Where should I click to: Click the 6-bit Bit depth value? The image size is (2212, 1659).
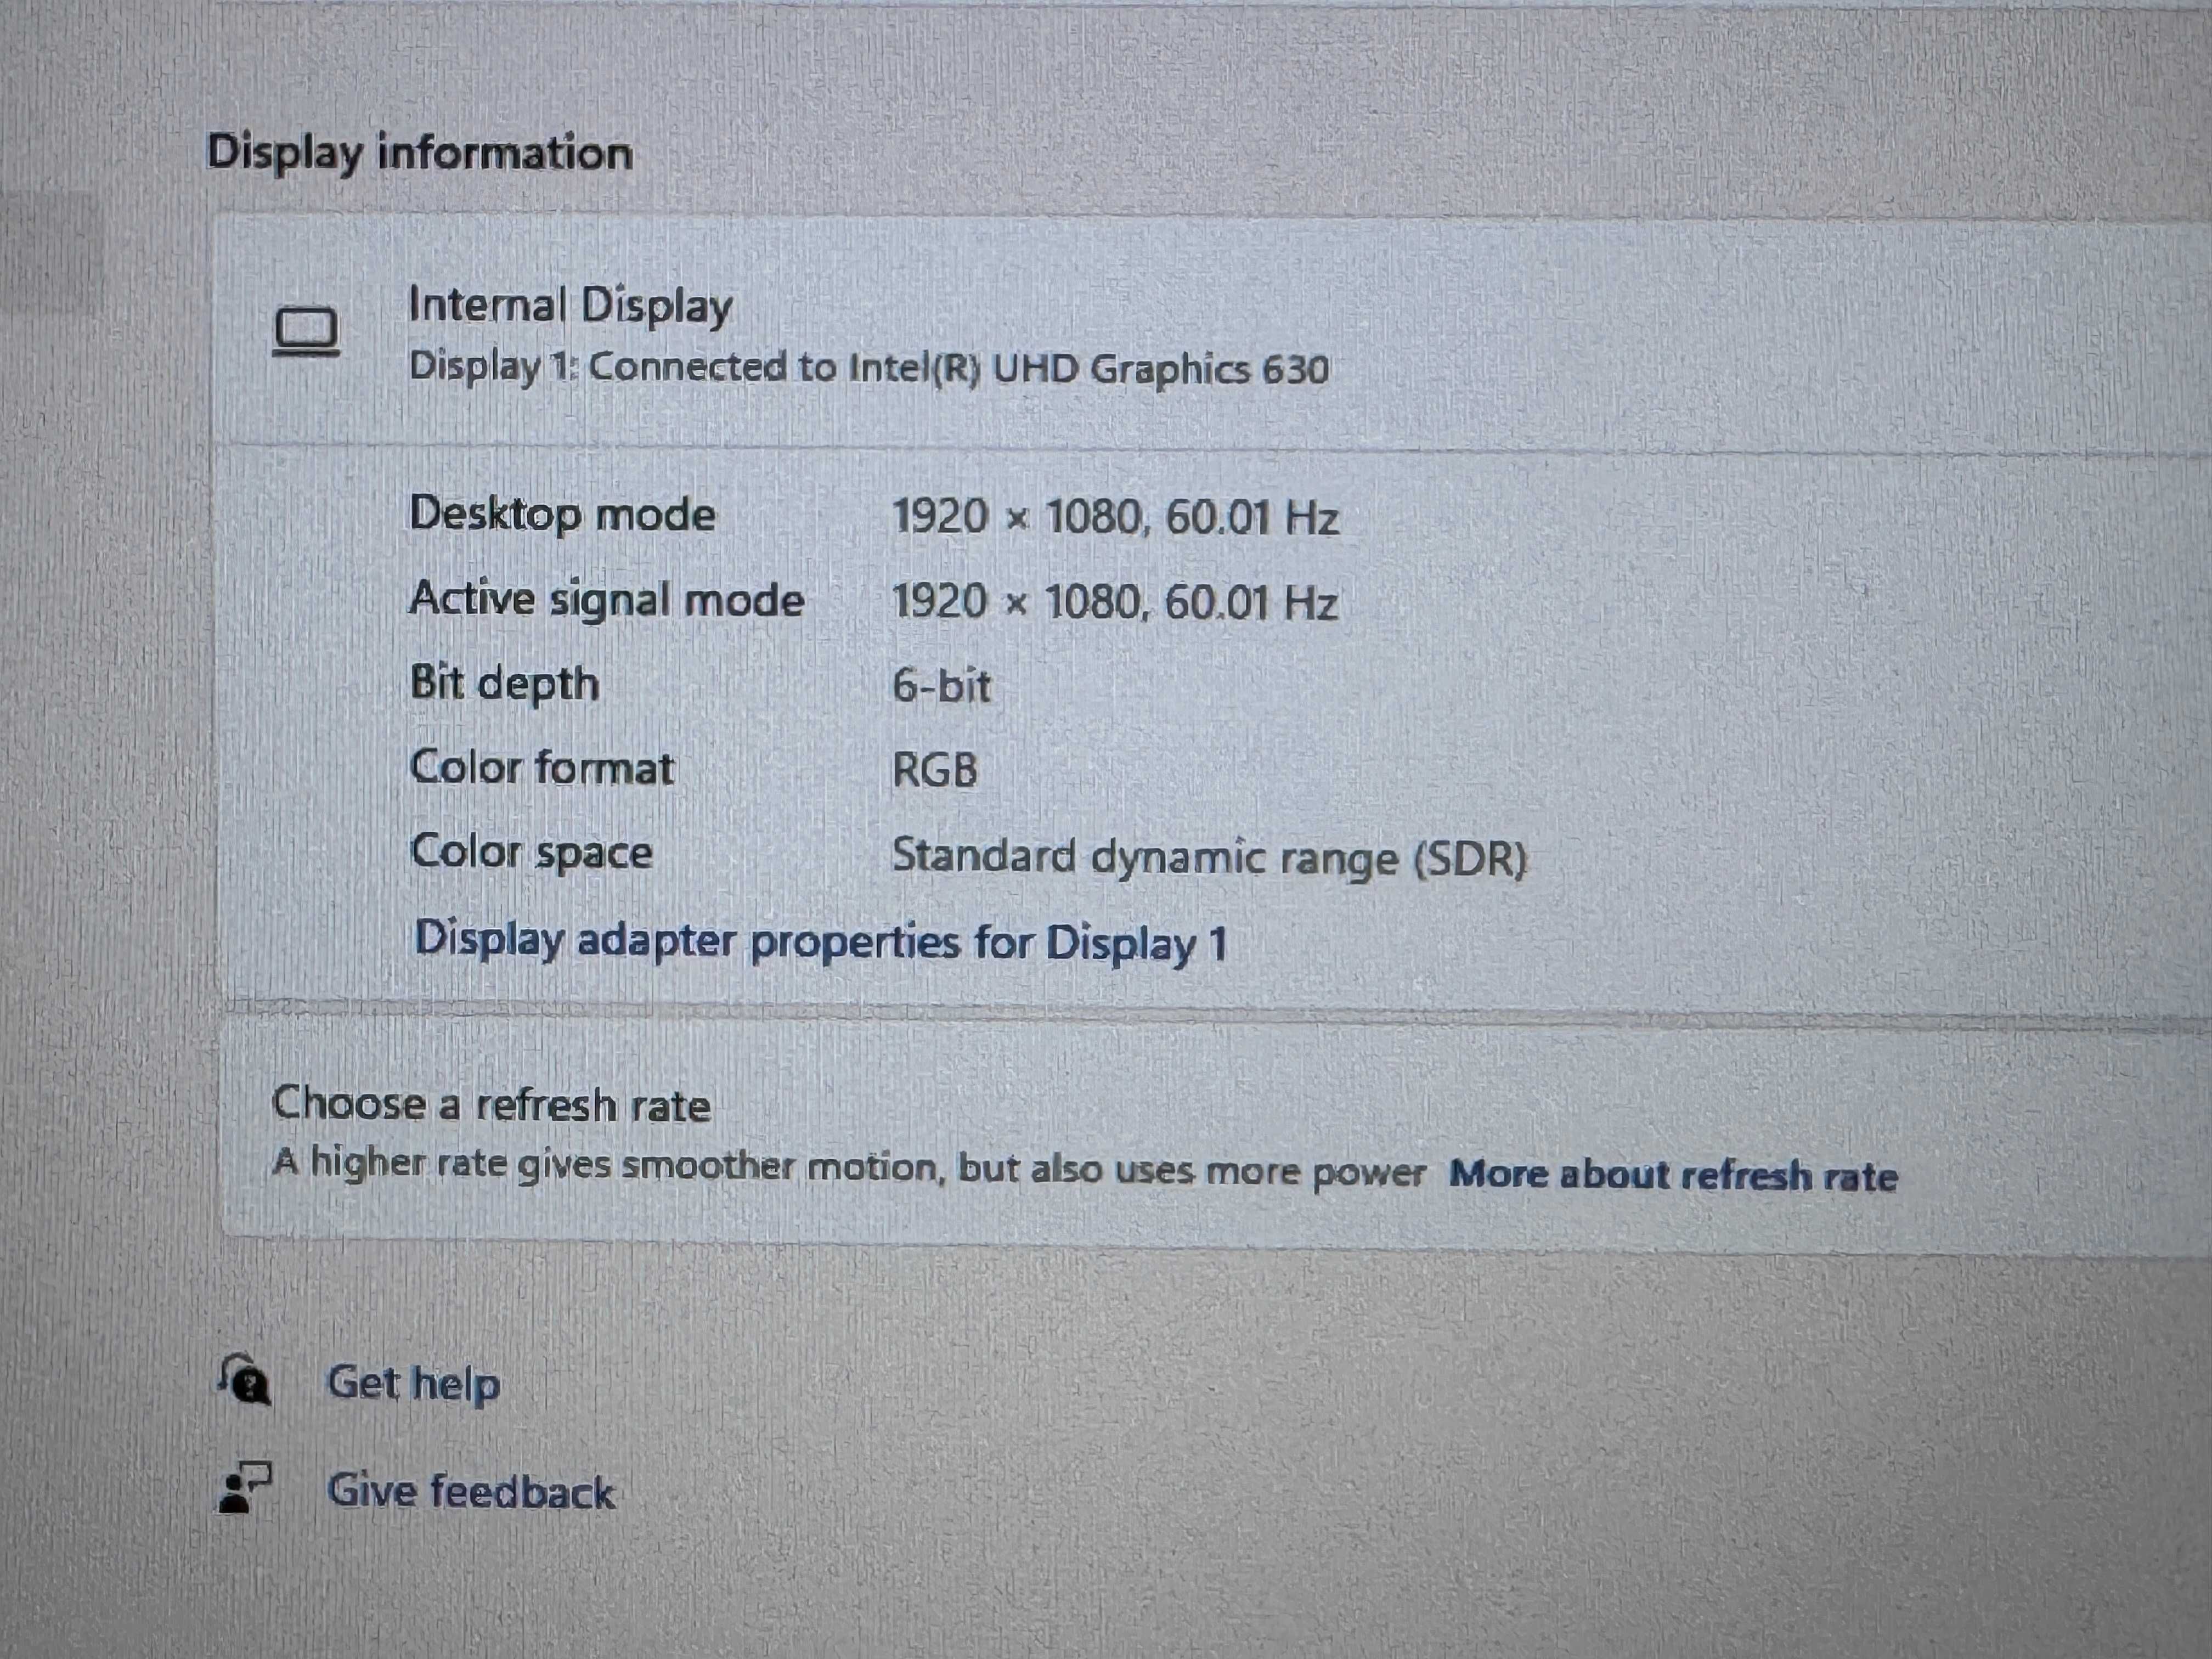(941, 686)
